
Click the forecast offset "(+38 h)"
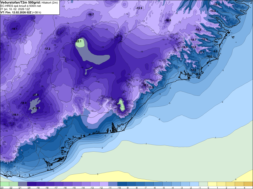tap(37, 12)
